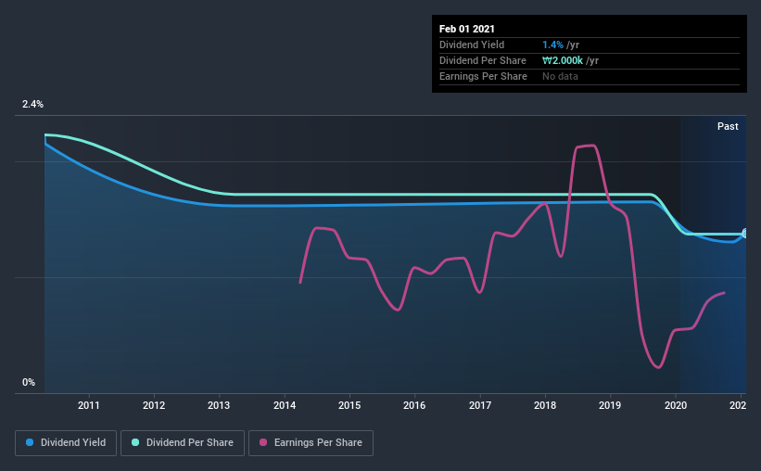Image resolution: width=761 pixels, height=471 pixels.
Task: Select the 2012 x-axis label
Action: point(154,405)
